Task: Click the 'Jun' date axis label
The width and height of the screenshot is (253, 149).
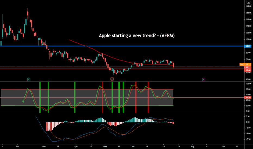Action: [133, 147]
